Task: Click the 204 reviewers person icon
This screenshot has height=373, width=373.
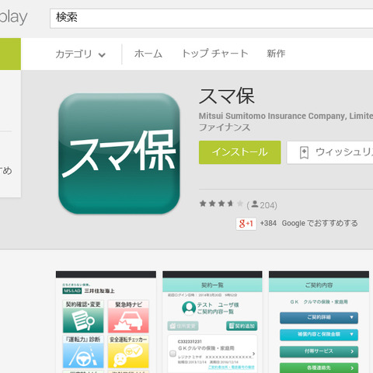Action: 255,204
